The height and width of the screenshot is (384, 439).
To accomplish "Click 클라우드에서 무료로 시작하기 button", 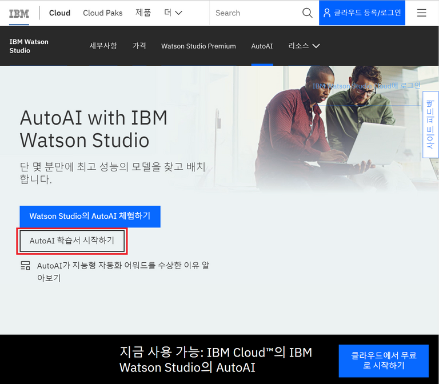I will click(384, 361).
